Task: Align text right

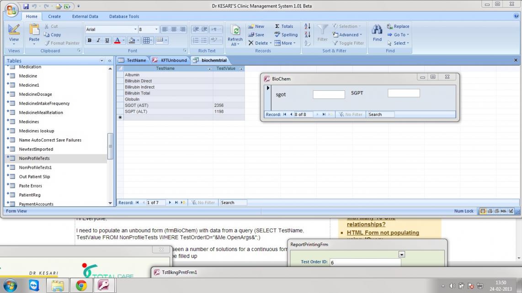Action: coord(182,29)
